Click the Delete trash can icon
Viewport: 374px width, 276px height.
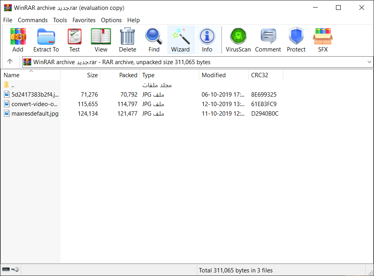[x=127, y=36]
